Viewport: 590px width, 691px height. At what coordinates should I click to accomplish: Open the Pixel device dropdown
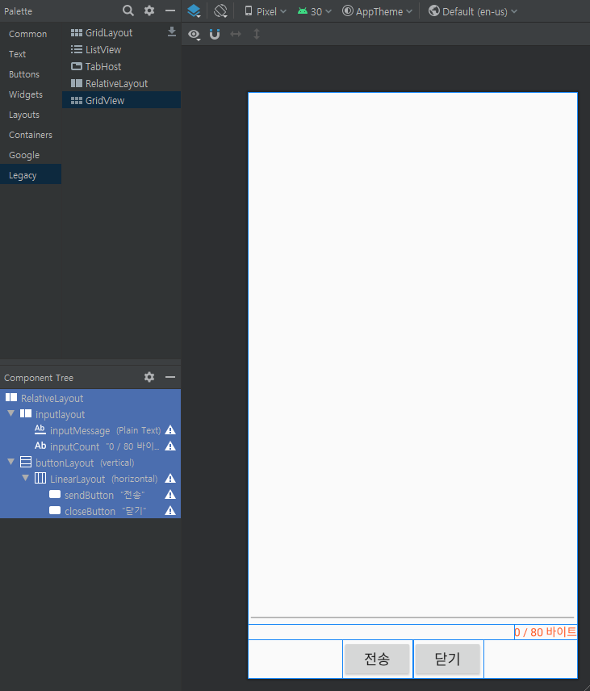266,11
